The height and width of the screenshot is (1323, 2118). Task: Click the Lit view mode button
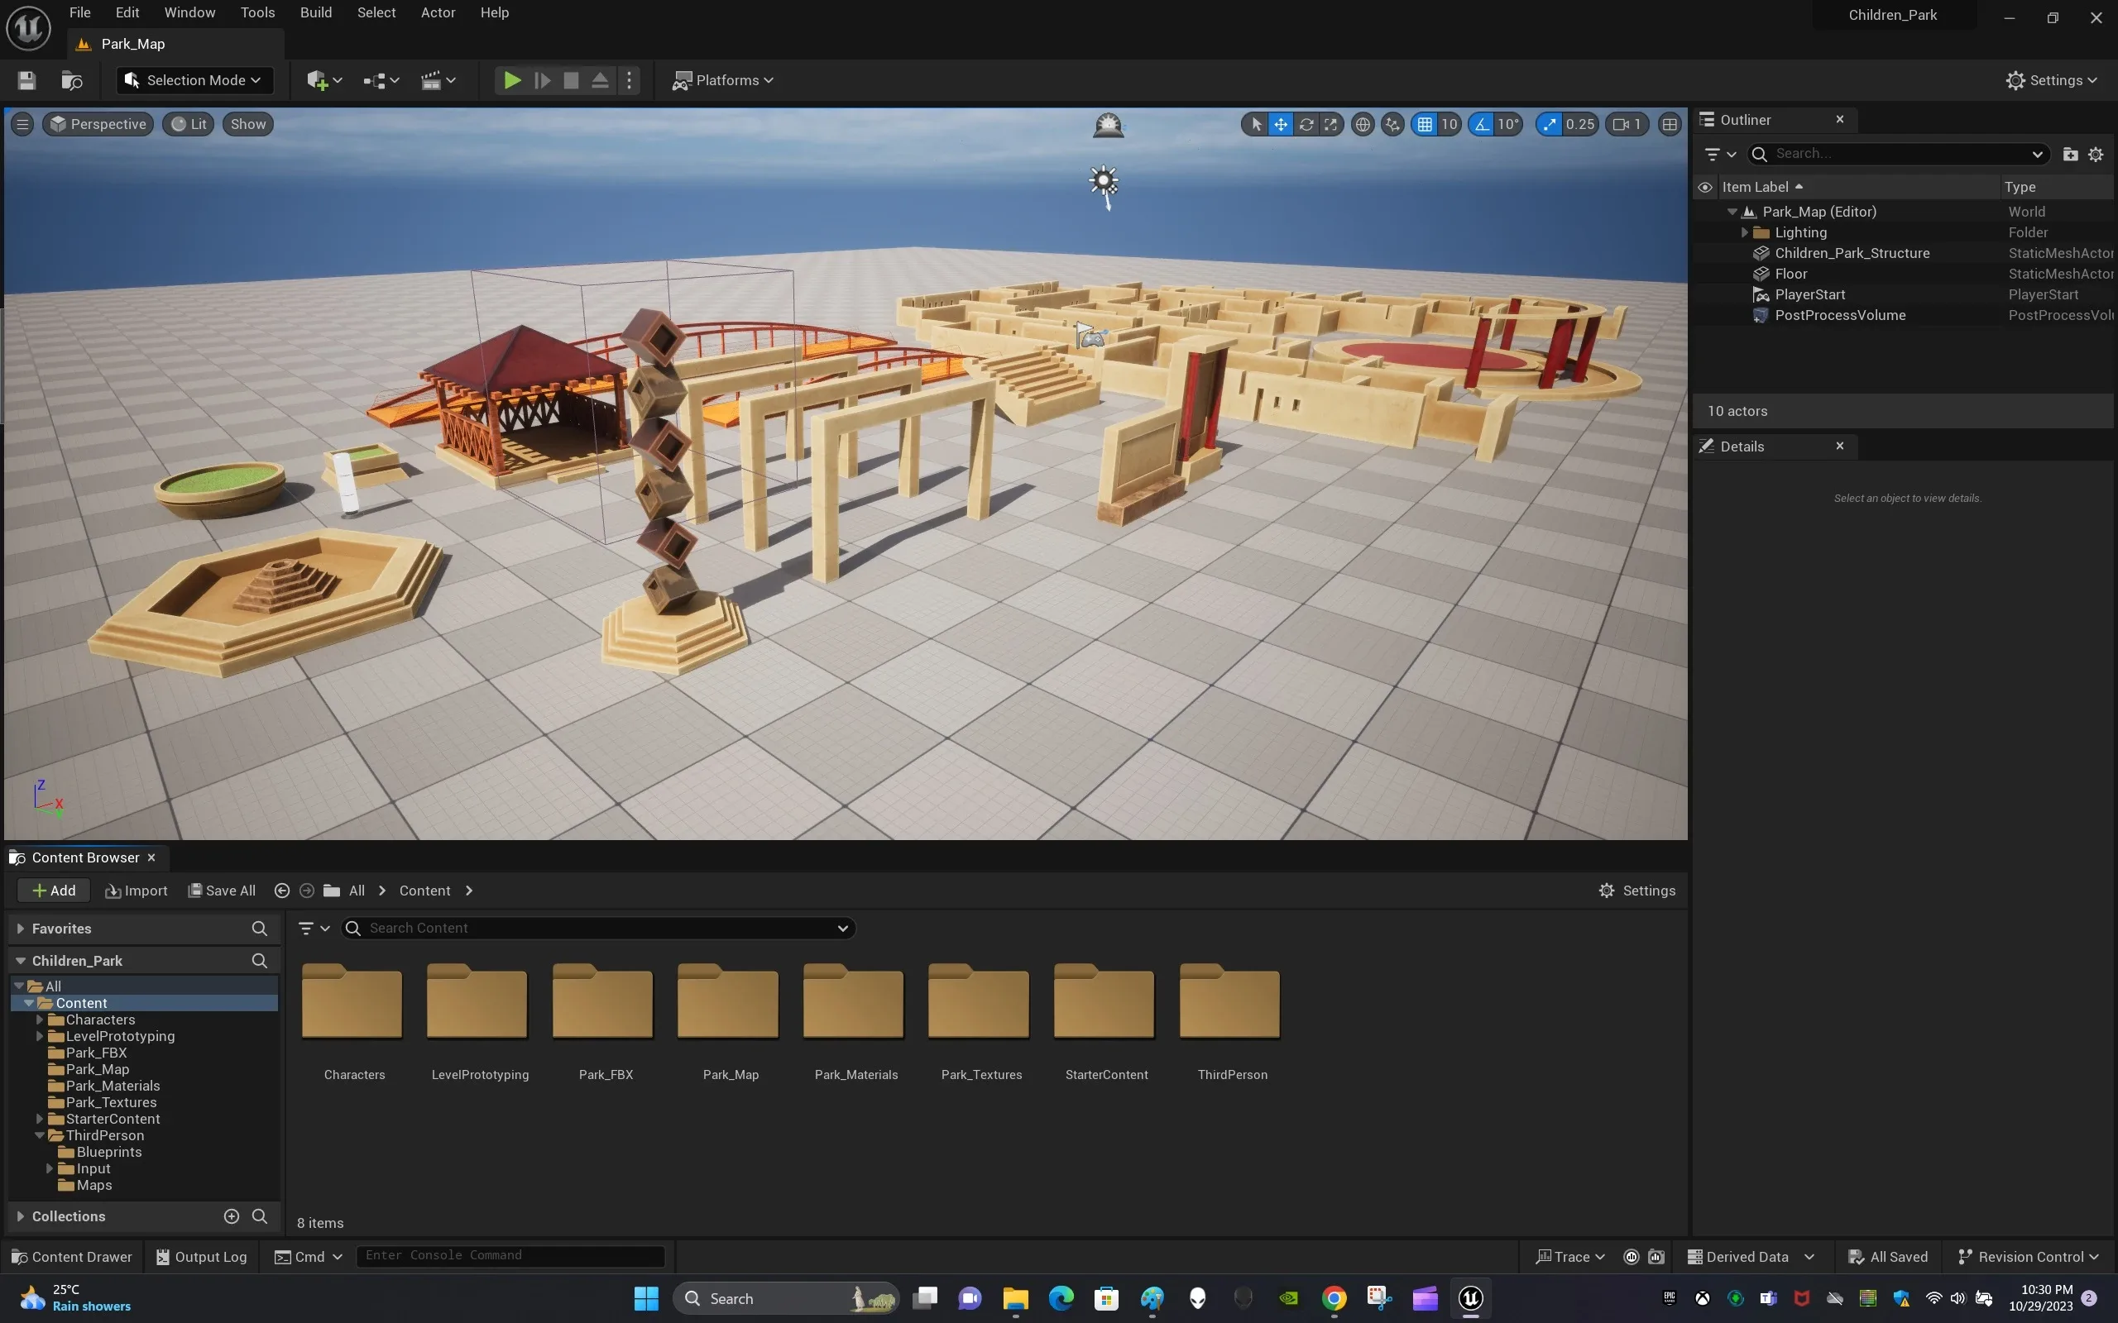tap(189, 124)
